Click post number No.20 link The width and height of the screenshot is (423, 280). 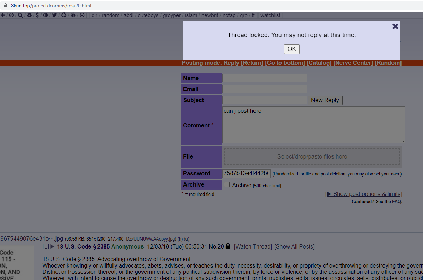click(216, 246)
